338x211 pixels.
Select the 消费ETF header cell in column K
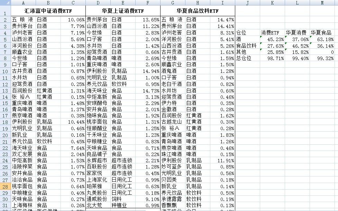click(273, 33)
